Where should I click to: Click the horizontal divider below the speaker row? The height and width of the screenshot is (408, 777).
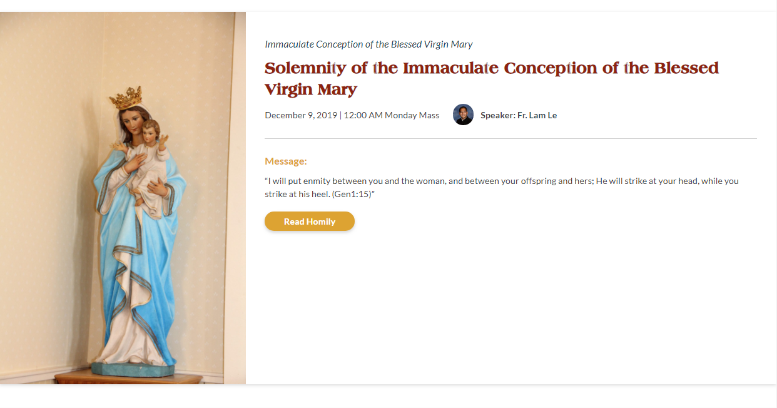tap(510, 138)
